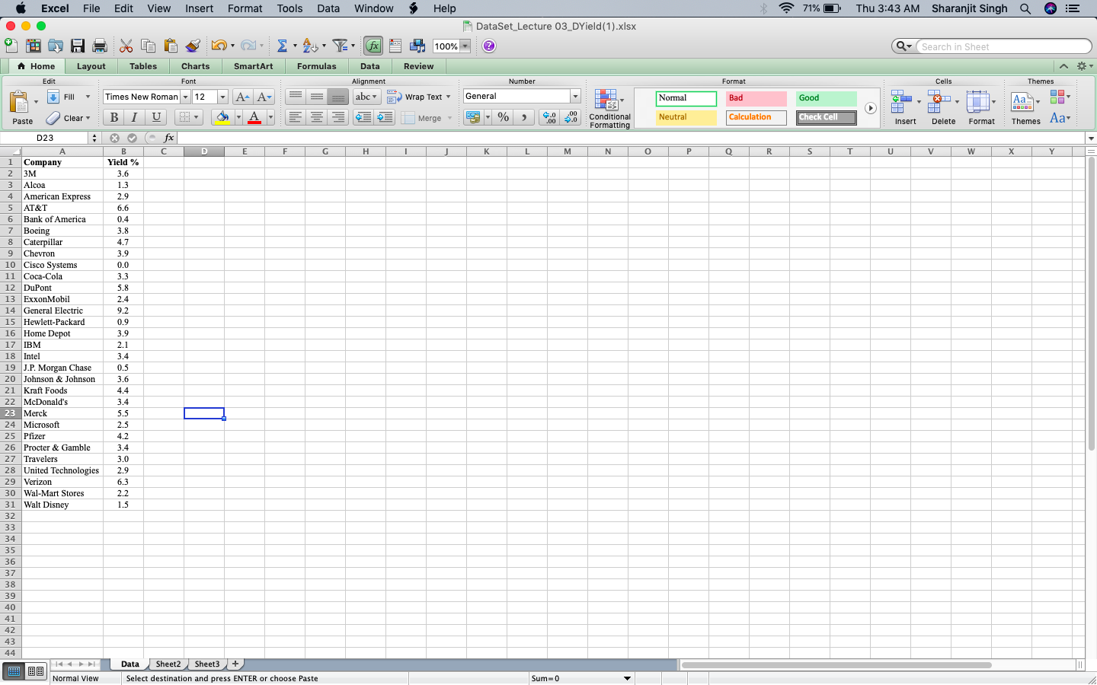Create a new workbook from toolbar
This screenshot has height=685, width=1097.
point(11,46)
